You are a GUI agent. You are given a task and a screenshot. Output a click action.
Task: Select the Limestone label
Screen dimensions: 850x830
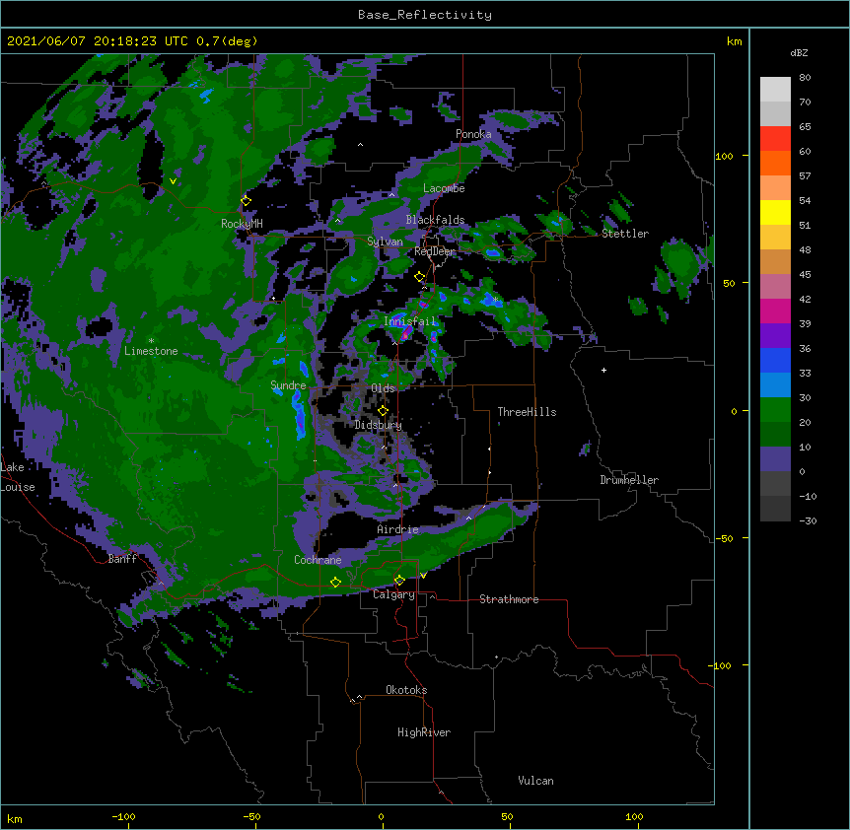click(x=151, y=351)
